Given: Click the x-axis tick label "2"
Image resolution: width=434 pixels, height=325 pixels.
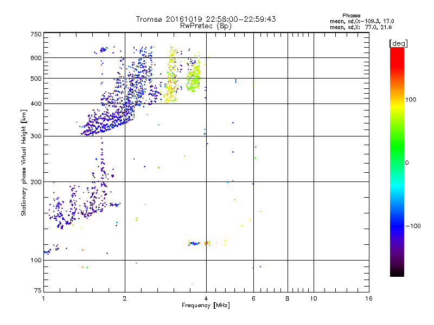Looking at the screenshot, I should click(125, 298).
